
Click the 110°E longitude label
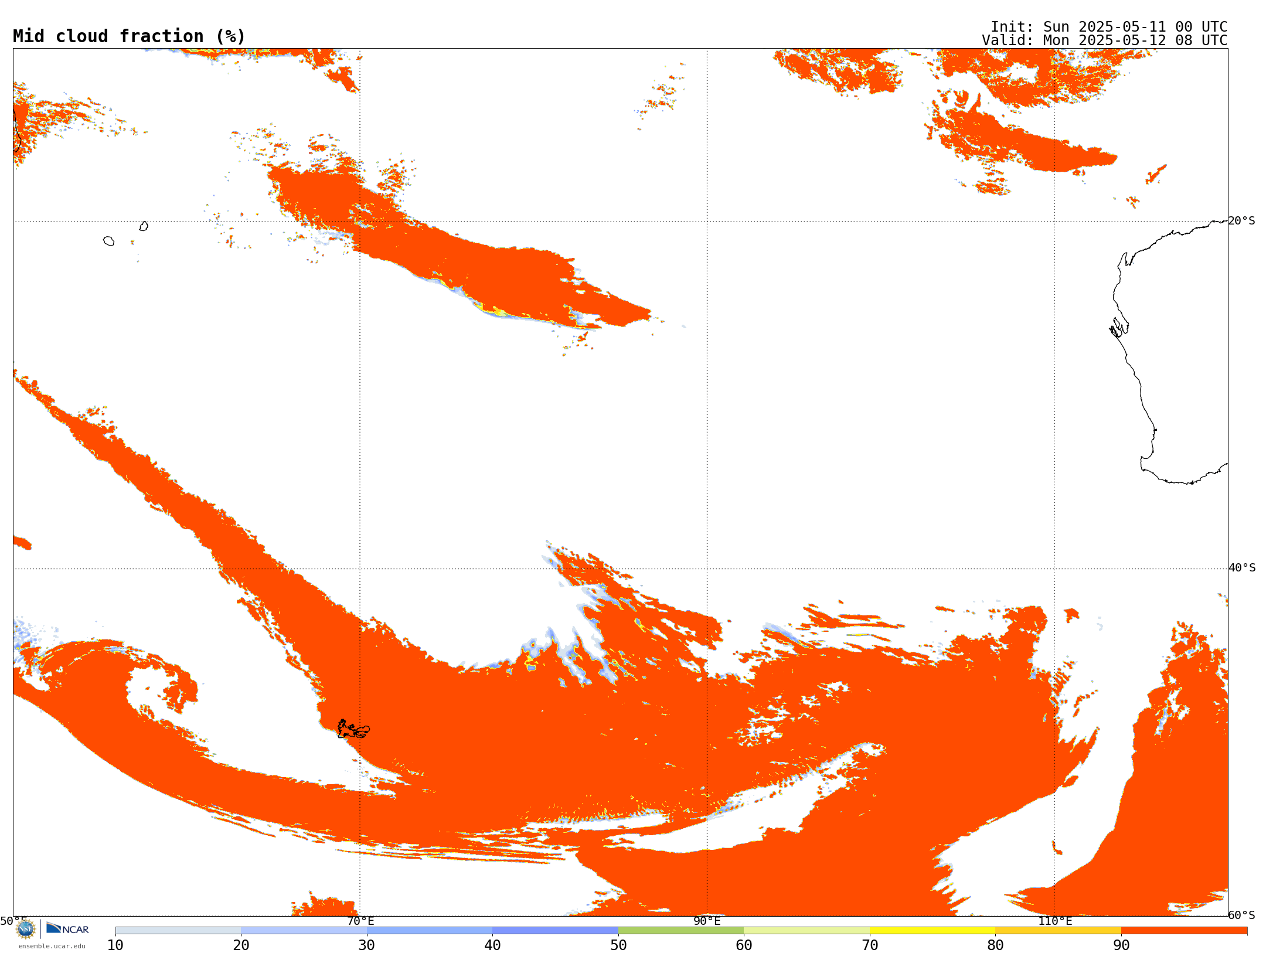[x=1055, y=921]
